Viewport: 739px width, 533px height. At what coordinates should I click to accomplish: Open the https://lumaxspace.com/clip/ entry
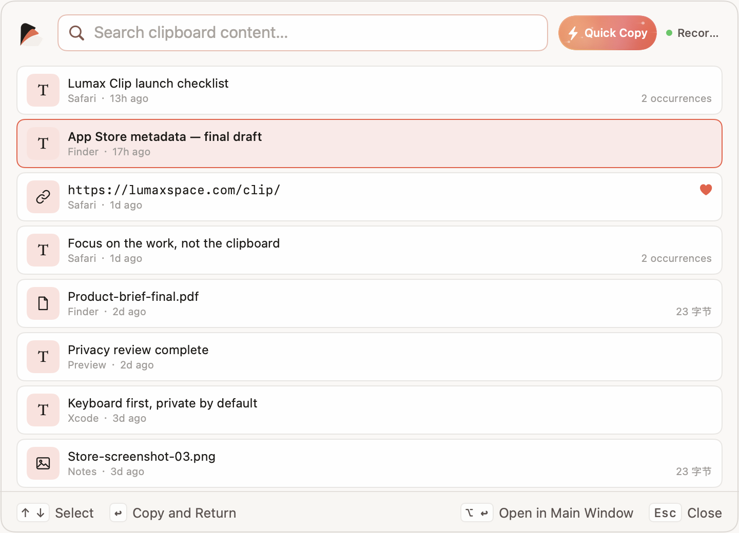click(x=369, y=197)
